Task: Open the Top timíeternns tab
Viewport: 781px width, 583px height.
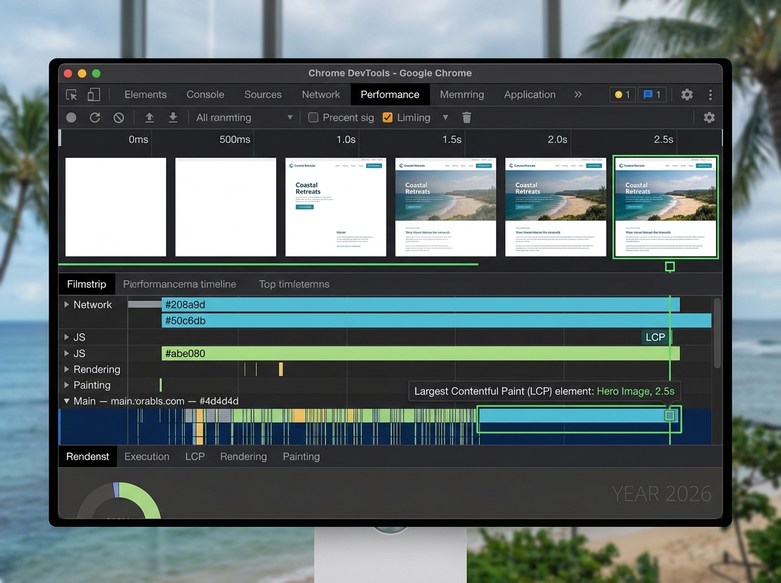Action: tap(294, 284)
